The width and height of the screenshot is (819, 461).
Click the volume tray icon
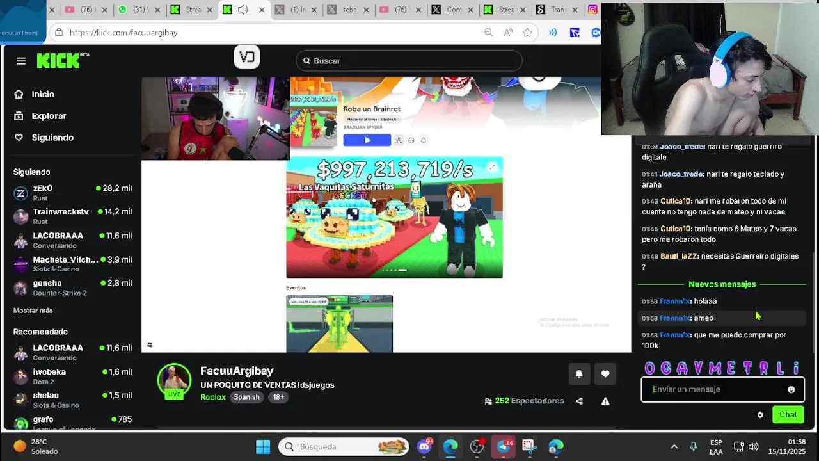pos(754,446)
